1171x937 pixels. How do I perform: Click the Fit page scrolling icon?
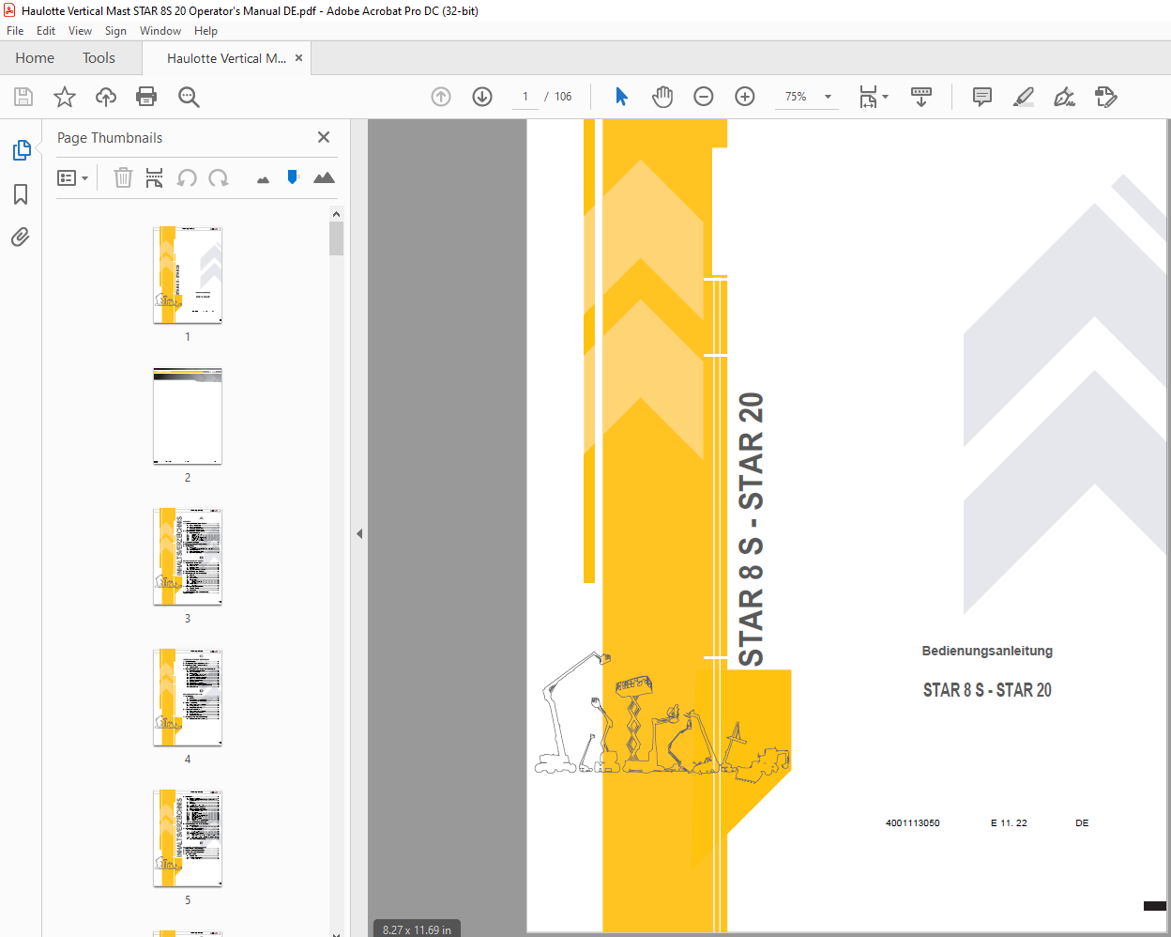pos(868,97)
